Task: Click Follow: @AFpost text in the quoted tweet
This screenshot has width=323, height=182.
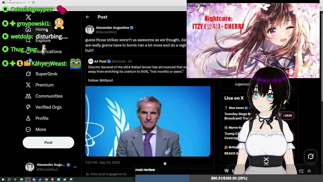Action: (x=100, y=80)
